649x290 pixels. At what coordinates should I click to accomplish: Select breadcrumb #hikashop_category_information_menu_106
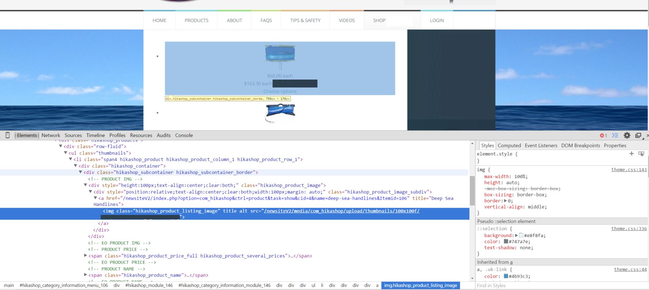coord(64,285)
